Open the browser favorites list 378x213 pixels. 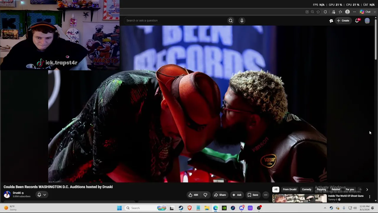[x=340, y=12]
